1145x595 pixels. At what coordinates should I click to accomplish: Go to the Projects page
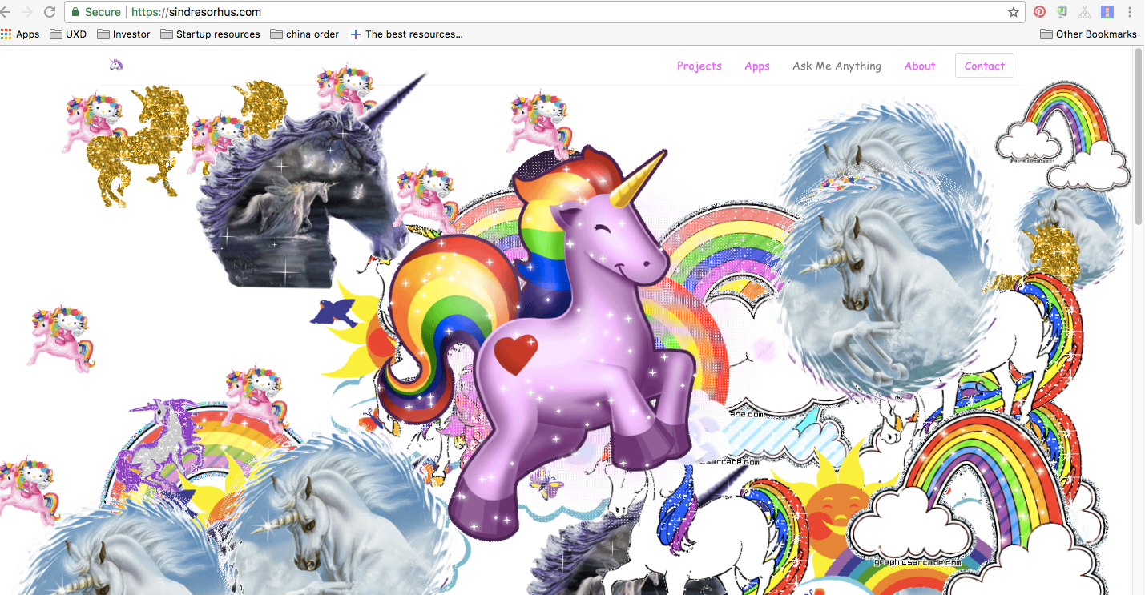pos(699,66)
